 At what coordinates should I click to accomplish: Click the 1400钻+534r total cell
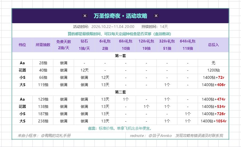[213, 106]
